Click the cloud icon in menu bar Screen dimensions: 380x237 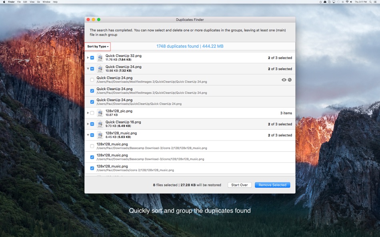(325, 2)
